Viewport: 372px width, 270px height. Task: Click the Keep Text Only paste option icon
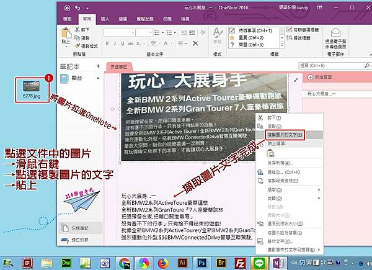tap(271, 153)
